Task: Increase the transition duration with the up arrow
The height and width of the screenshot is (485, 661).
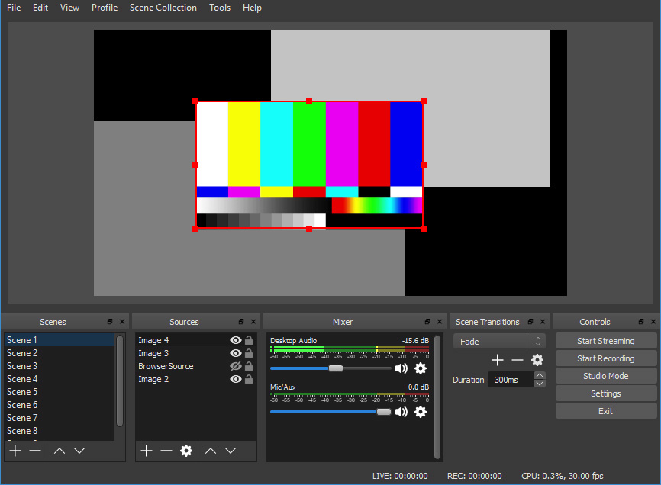Action: 540,375
